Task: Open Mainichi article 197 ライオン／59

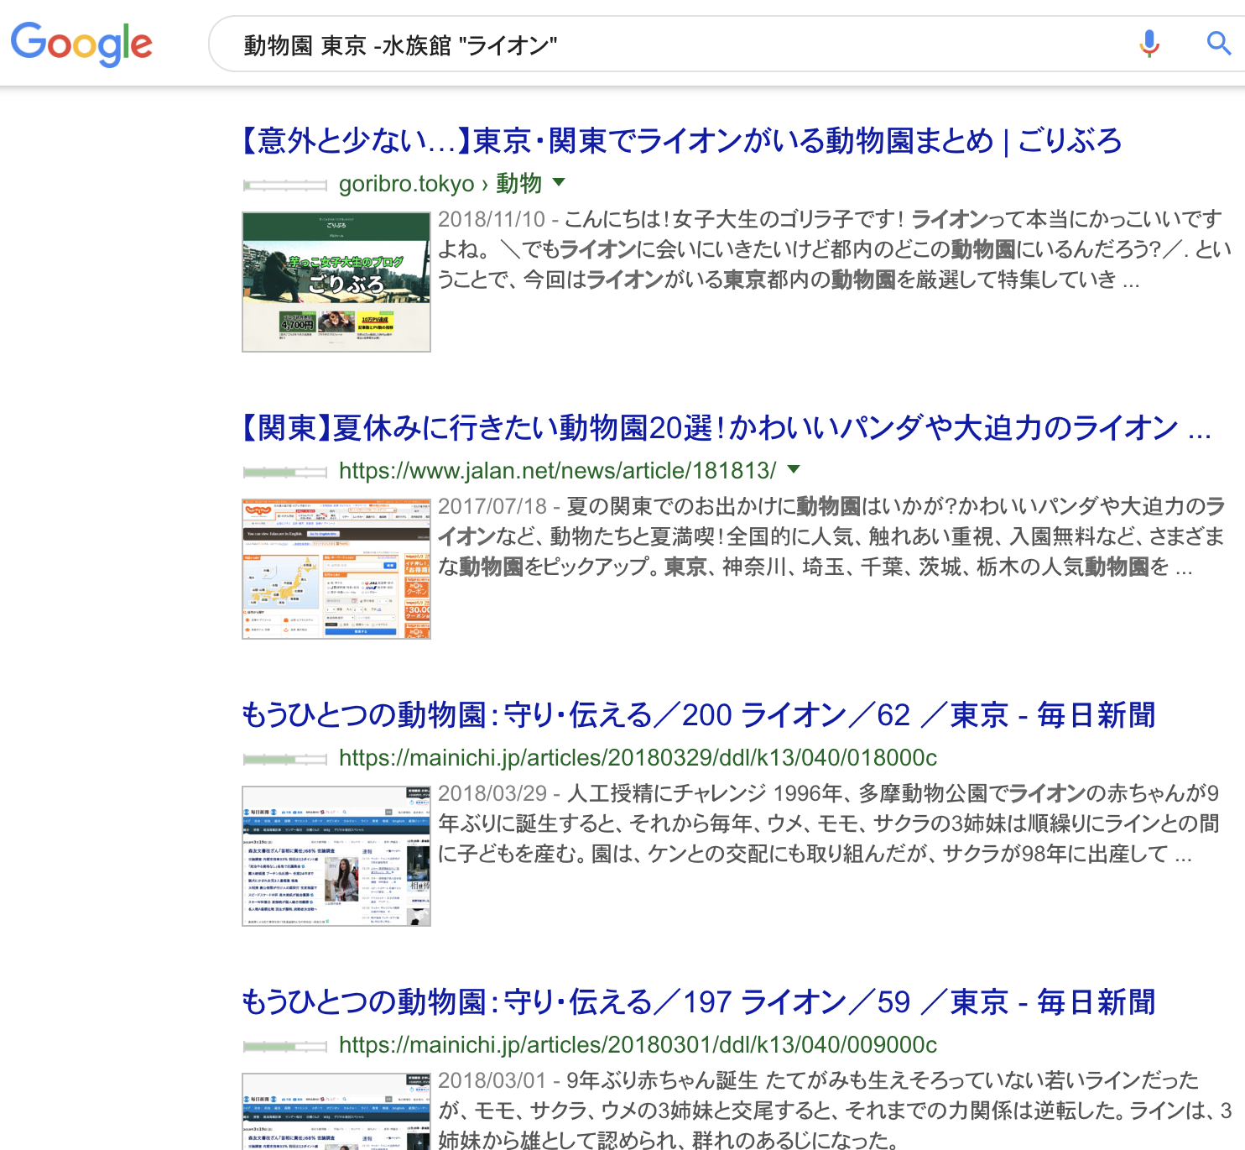Action: tap(698, 1001)
